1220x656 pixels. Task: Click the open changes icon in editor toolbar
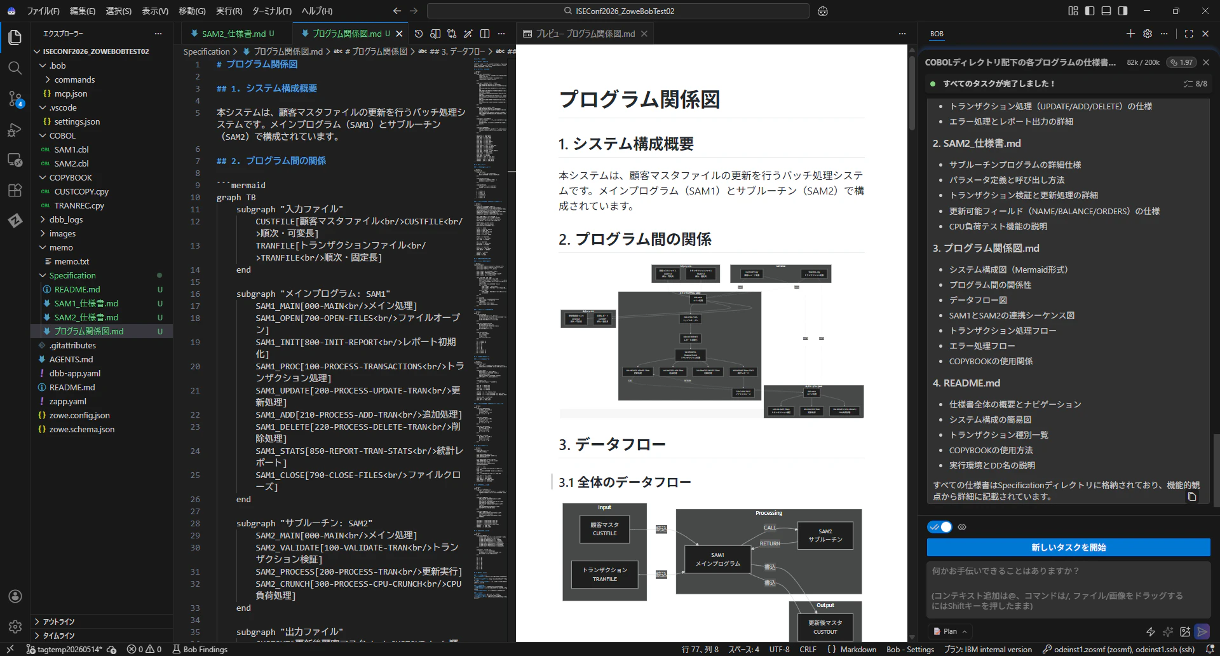coord(452,34)
